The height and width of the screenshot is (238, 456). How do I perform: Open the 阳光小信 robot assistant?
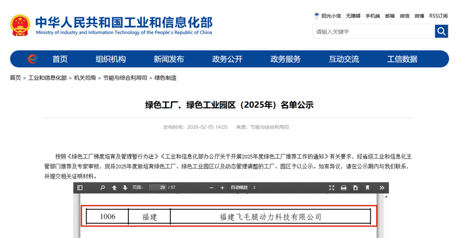pos(328,16)
